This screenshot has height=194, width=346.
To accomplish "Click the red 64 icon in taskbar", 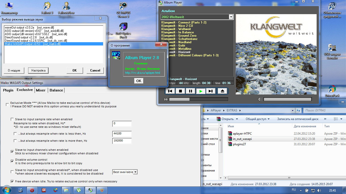I will tap(44, 190).
